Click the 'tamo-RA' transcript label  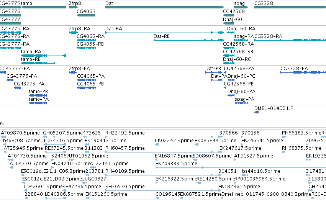point(31,52)
